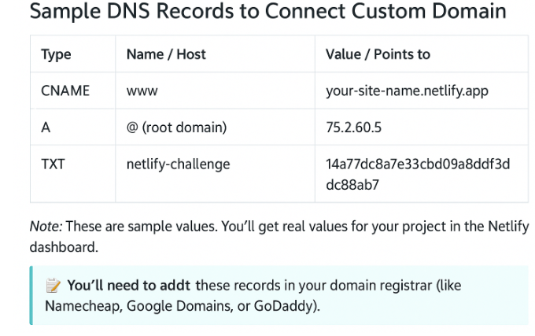Click the 'dc88ab7' hash continuation line
The height and width of the screenshot is (336, 535).
point(352,185)
